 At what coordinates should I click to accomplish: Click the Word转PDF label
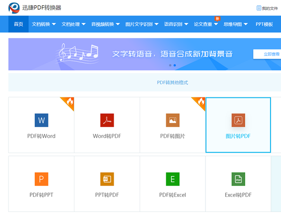107,136
